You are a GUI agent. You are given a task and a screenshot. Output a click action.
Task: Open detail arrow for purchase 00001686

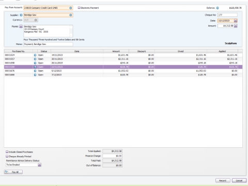[x=35, y=75]
